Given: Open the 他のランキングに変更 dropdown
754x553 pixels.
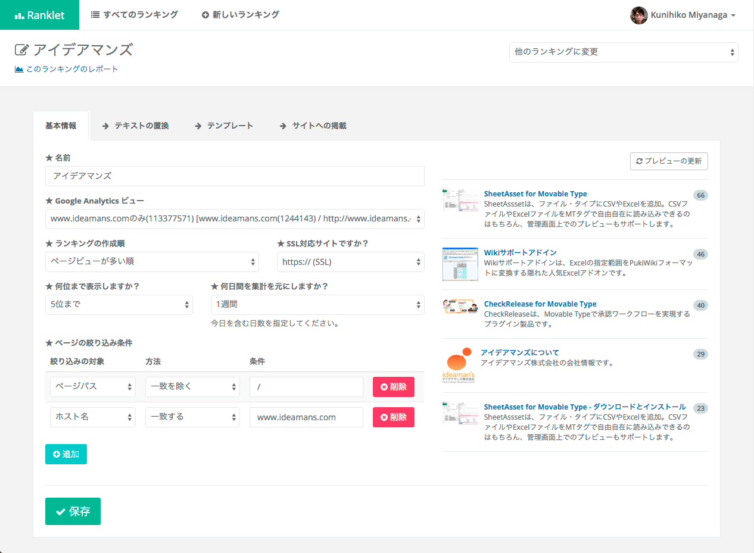Looking at the screenshot, I should pyautogui.click(x=624, y=52).
